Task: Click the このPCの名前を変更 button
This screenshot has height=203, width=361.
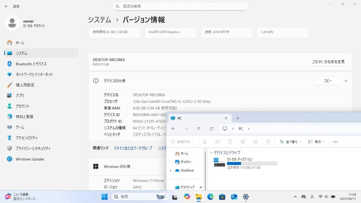Action: point(329,62)
